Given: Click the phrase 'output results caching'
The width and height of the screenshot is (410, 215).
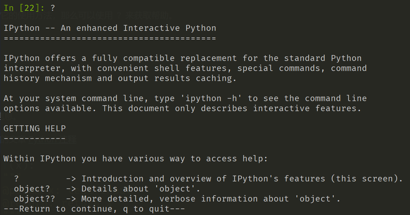Looking at the screenshot, I should coord(177,78).
